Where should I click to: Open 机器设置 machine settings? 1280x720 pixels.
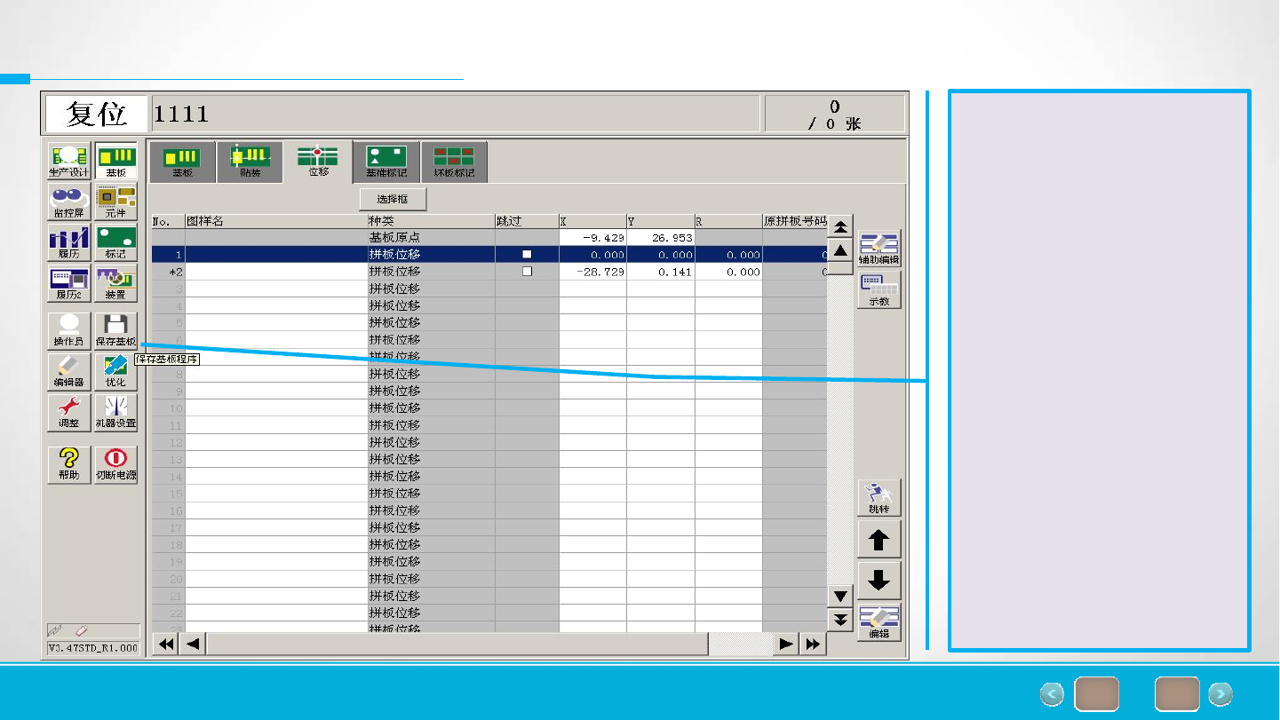(x=115, y=412)
